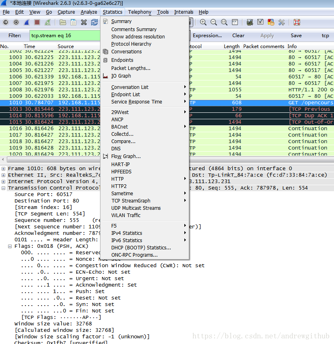Select Window size value: 32768 line
334x344 pixels.
click(x=53, y=324)
